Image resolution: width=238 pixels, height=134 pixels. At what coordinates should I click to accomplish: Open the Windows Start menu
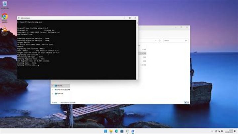click(x=105, y=131)
